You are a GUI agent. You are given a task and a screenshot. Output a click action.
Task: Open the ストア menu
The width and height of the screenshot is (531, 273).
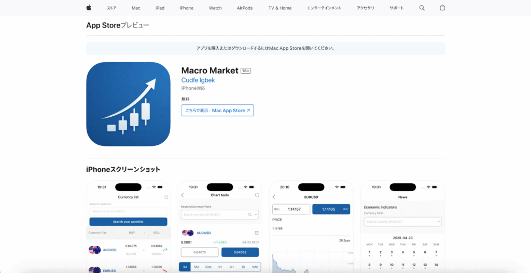[x=111, y=8]
